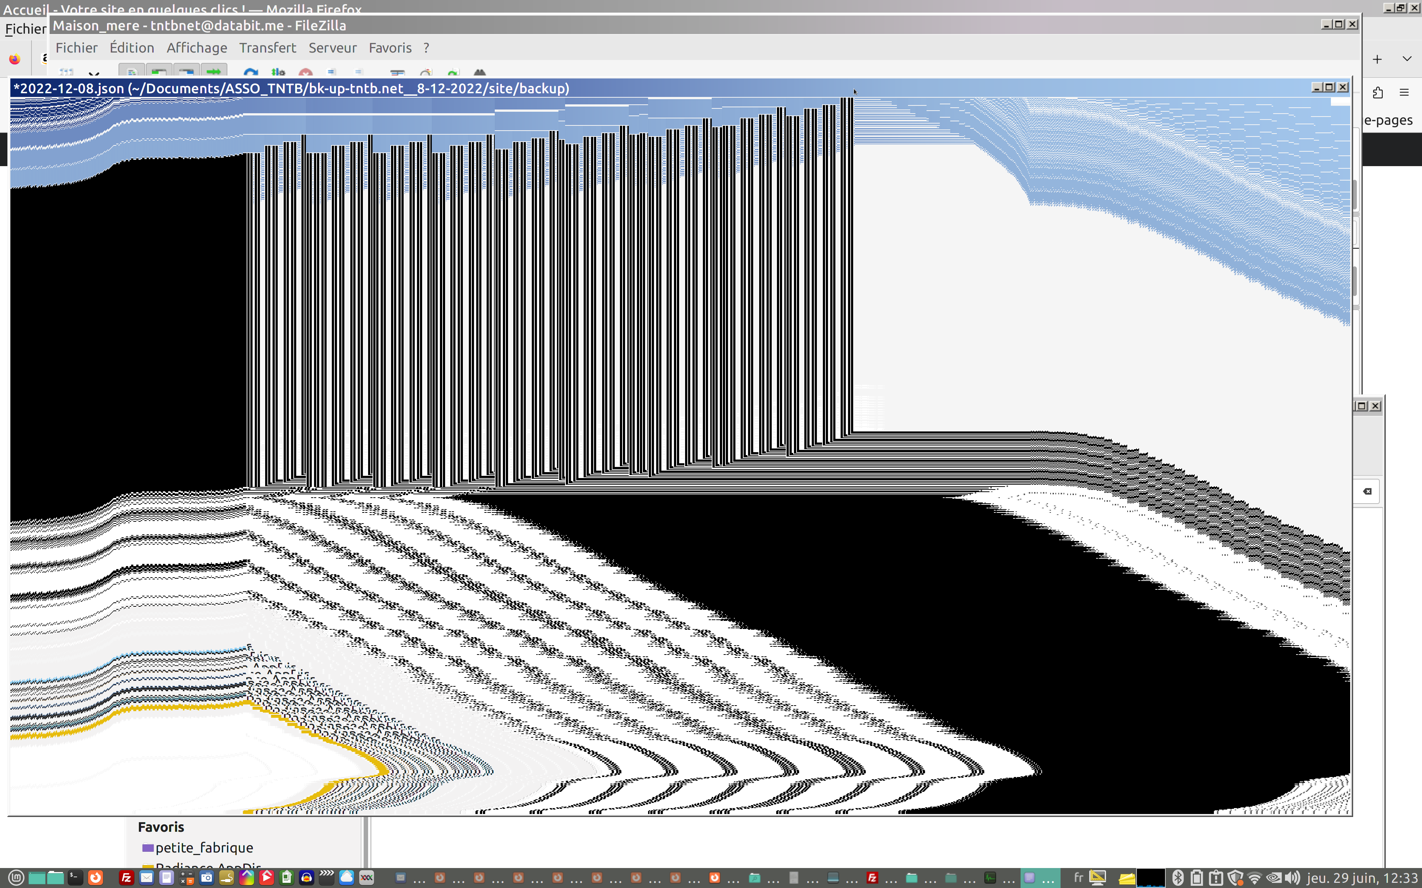Image resolution: width=1422 pixels, height=888 pixels.
Task: Launch FileZilla from the panel launcher
Action: pyautogui.click(x=126, y=877)
